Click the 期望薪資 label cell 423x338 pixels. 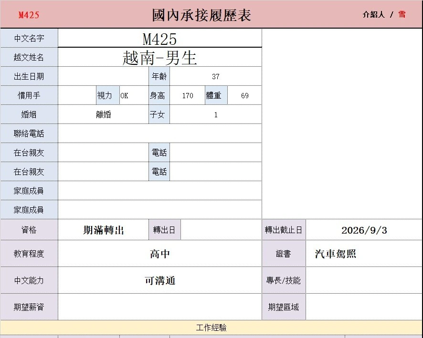pyautogui.click(x=29, y=307)
